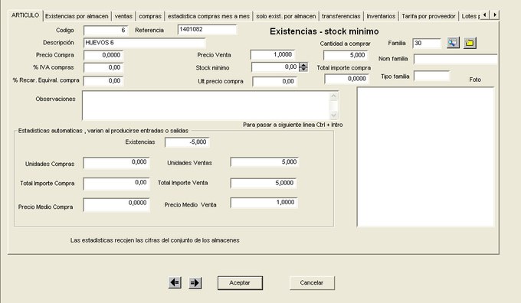Click the Precio Medio Venta field
This screenshot has height=303, width=521.
pyautogui.click(x=264, y=203)
